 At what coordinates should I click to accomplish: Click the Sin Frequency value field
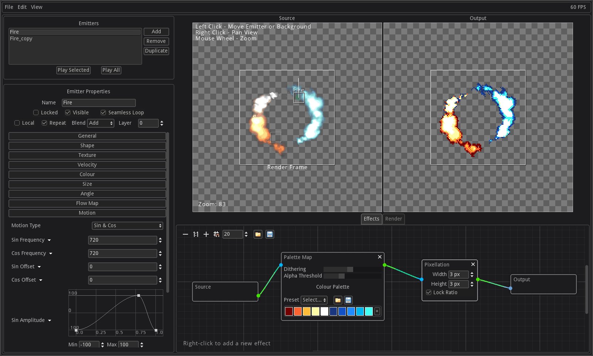123,240
